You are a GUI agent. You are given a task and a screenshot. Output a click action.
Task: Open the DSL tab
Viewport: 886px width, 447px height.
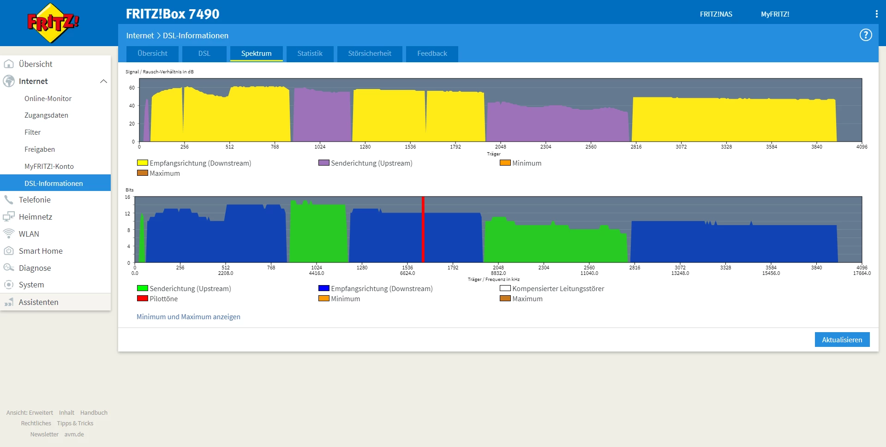point(204,54)
